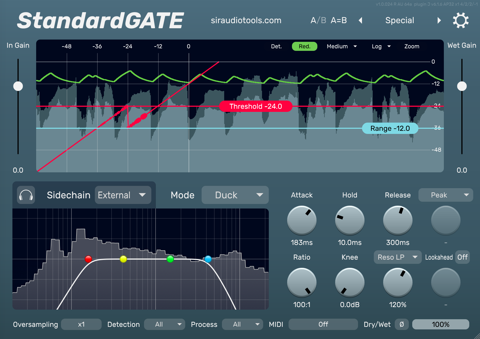Go to previous preset with left arrow
The width and height of the screenshot is (480, 339).
click(360, 20)
